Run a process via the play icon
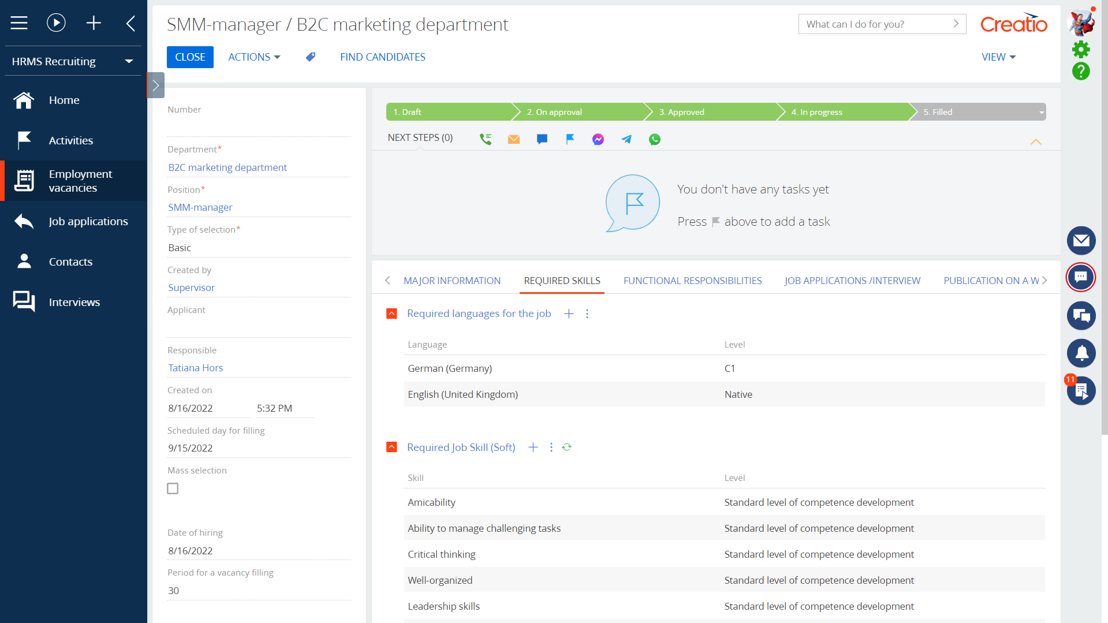The image size is (1108, 623). pyautogui.click(x=55, y=23)
